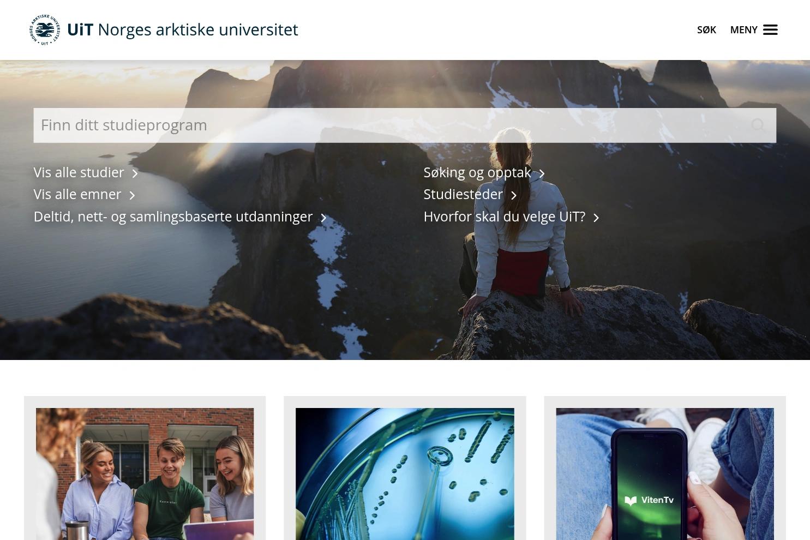Image resolution: width=810 pixels, height=540 pixels.
Task: Open Vis alle studier link
Action: click(x=79, y=172)
